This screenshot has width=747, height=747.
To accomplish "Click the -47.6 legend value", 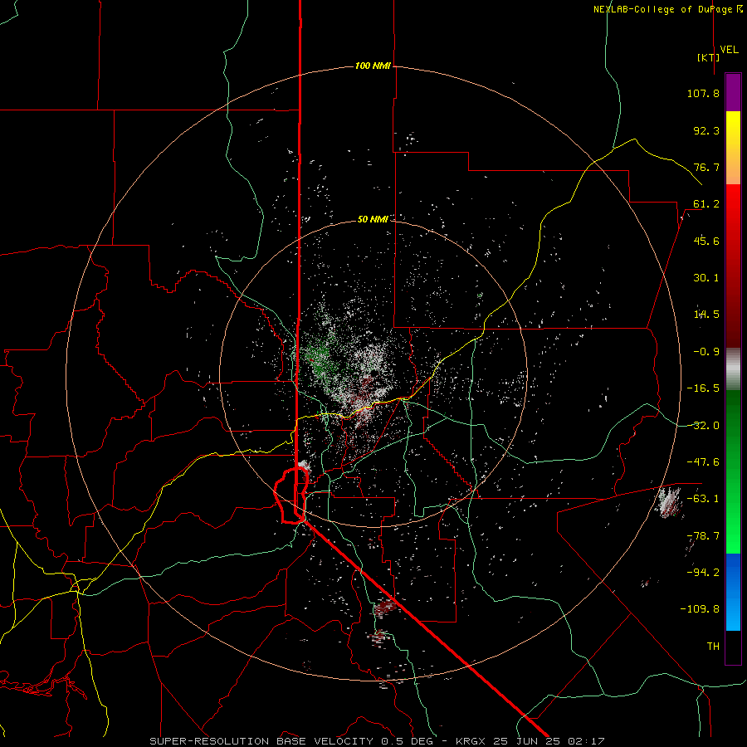I will pyautogui.click(x=703, y=462).
